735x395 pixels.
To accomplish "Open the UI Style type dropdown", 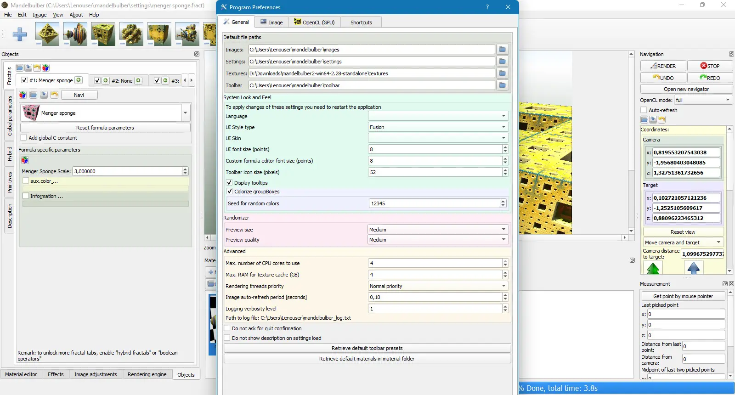I will coord(437,127).
